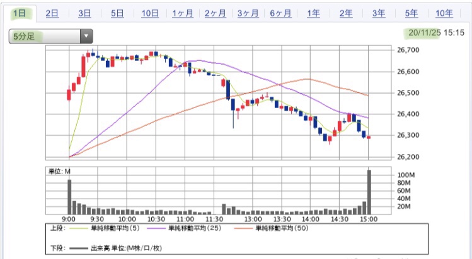Click the 単純移動平均(25) legend entry
This screenshot has width=472, height=259.
(195, 228)
